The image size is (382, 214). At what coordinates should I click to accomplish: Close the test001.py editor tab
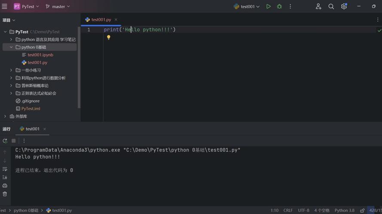116,20
